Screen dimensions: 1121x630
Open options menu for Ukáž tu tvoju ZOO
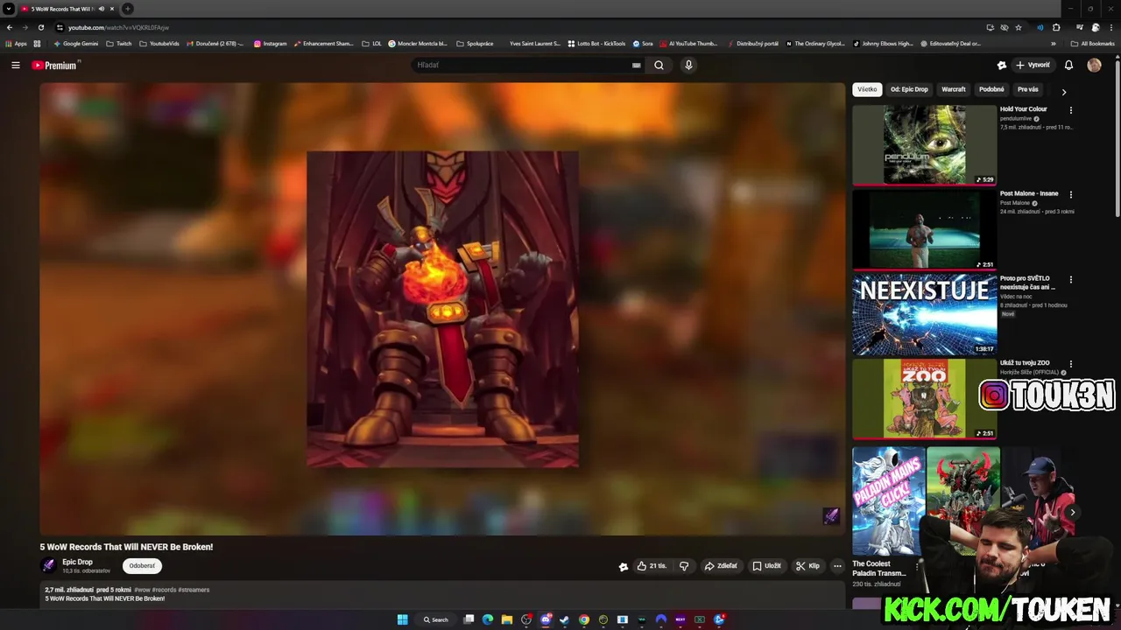pyautogui.click(x=1070, y=363)
